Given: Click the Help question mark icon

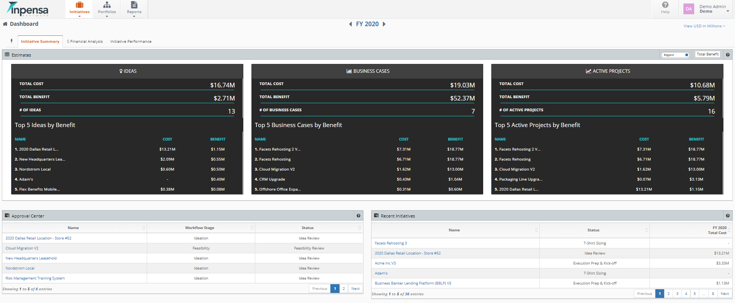Looking at the screenshot, I should click(665, 5).
